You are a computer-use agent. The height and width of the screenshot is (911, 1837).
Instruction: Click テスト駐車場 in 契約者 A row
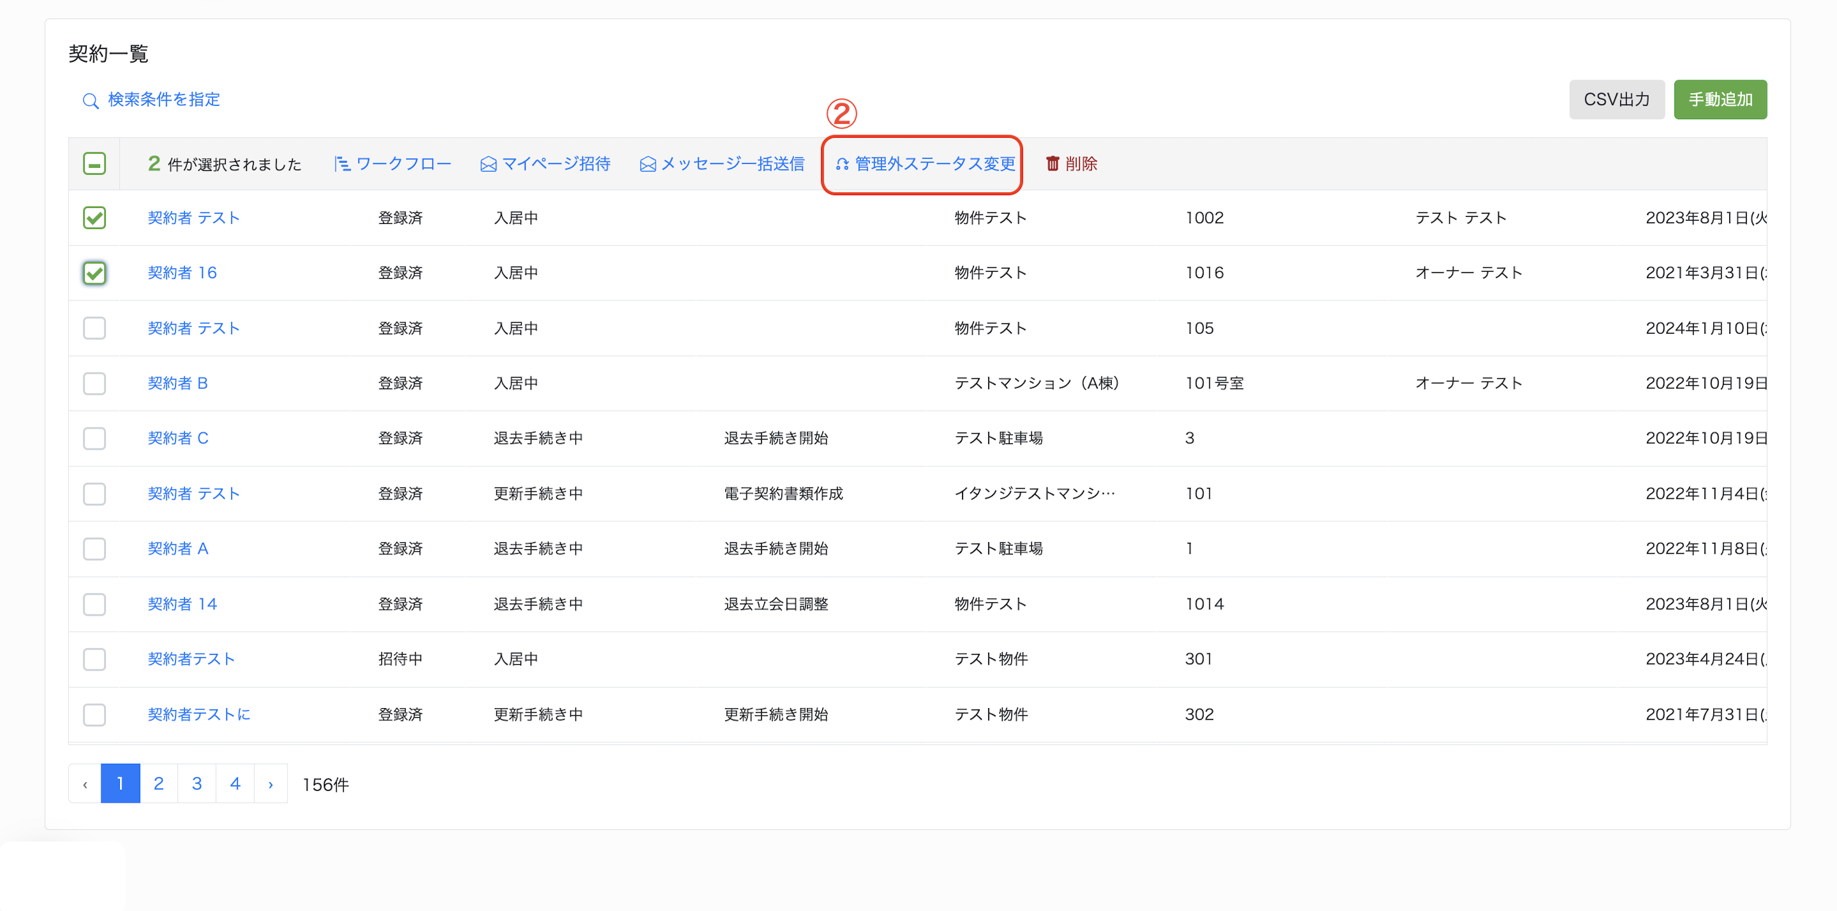998,549
